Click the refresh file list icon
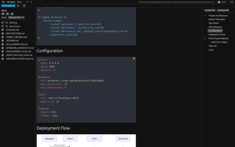This screenshot has height=147, width=235. pos(12,14)
